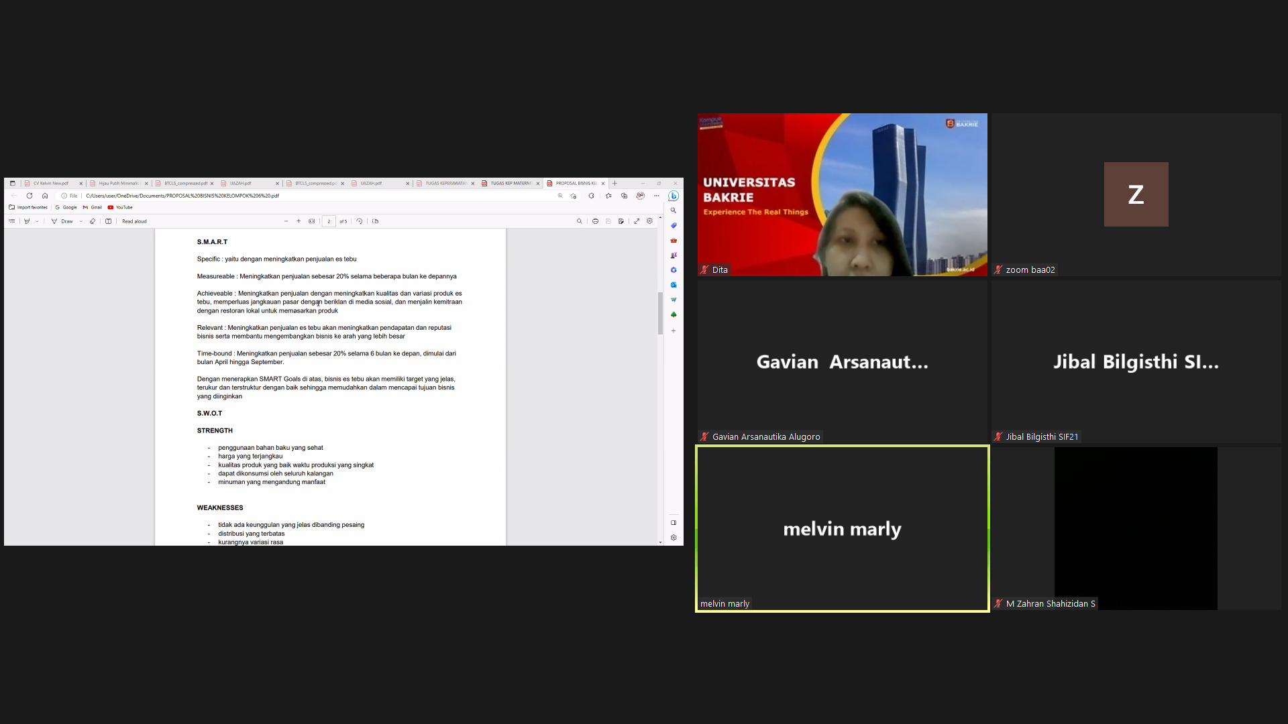Reload the PDF page in the browser
1288x724 pixels.
30,196
